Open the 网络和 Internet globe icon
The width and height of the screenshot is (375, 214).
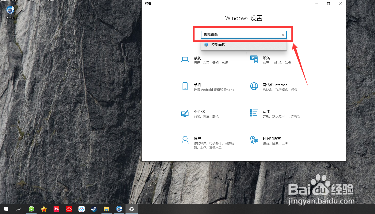point(254,86)
